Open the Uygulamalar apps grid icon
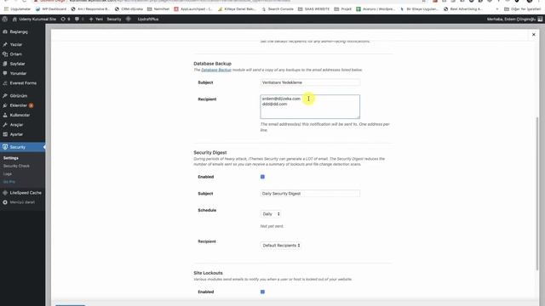This screenshot has width=545, height=306. [x=6, y=9]
